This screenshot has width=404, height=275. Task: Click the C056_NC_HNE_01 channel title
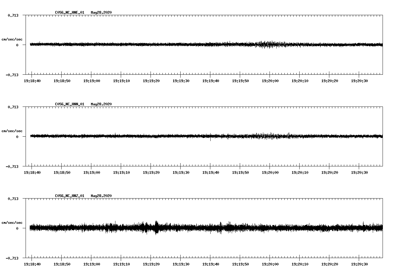[70, 12]
